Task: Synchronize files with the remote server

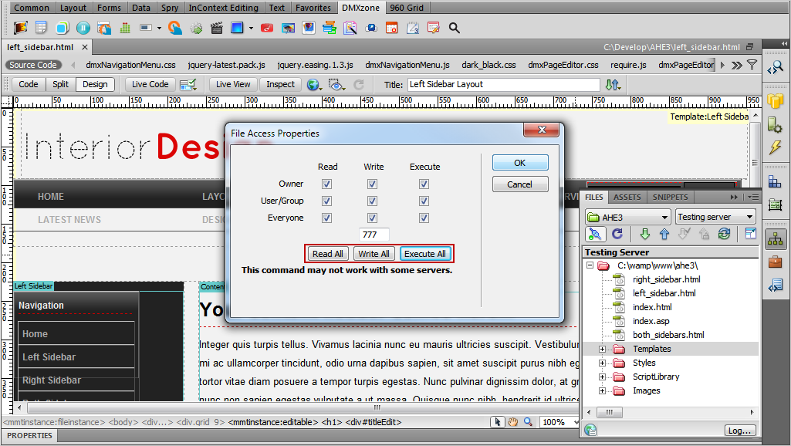Action: coord(724,234)
